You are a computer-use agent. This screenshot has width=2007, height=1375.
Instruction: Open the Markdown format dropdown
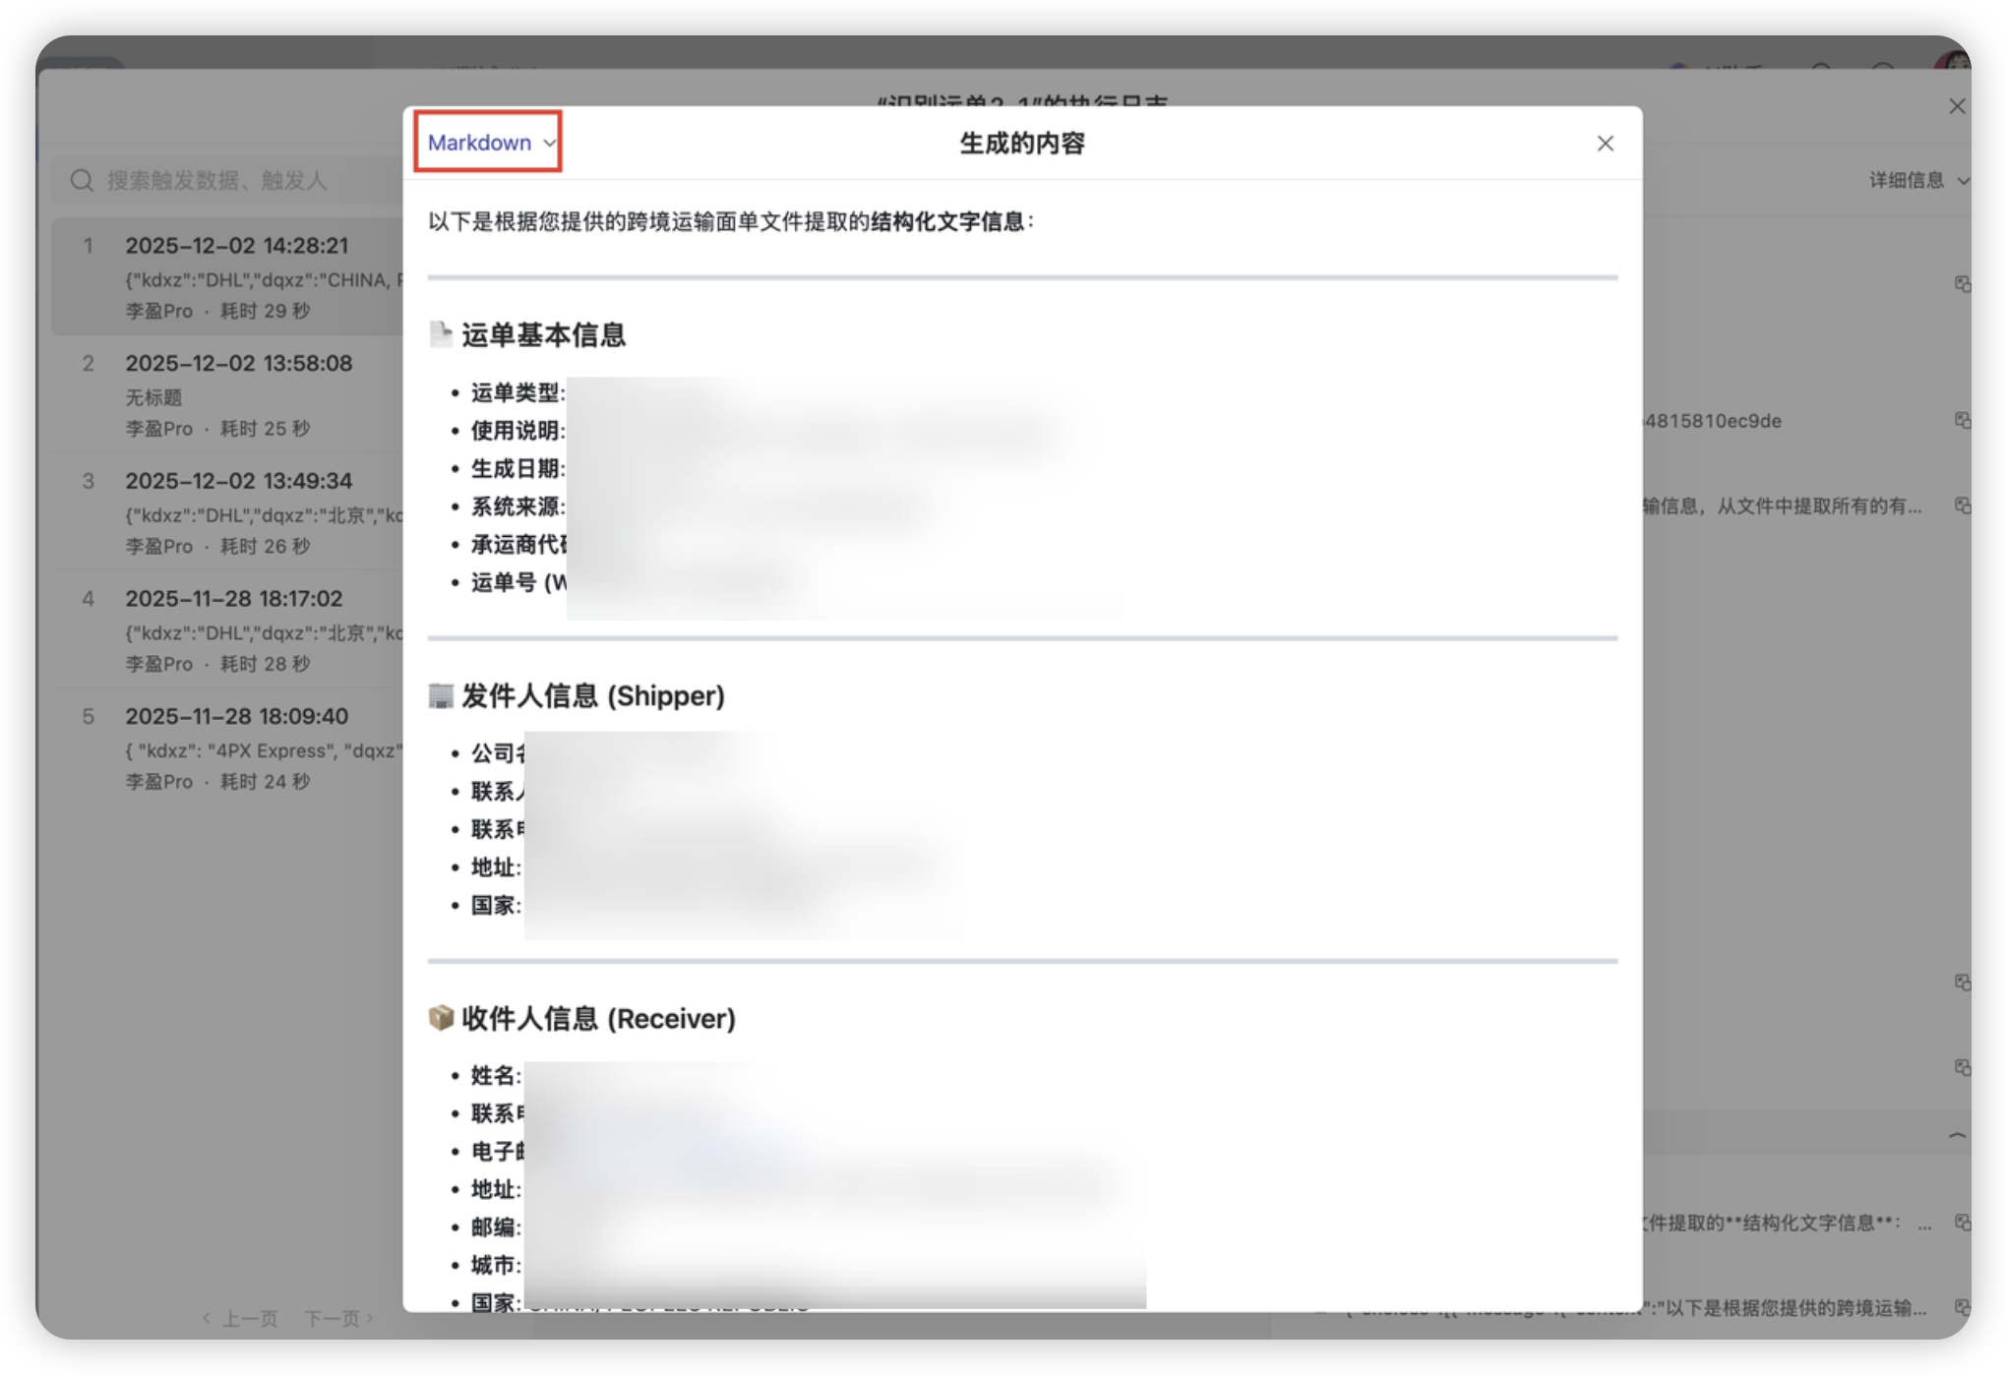490,143
